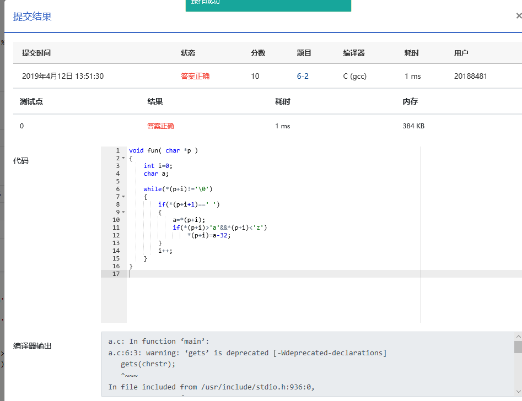522x401 pixels.
Task: Click the 状态 column header
Action: point(188,53)
